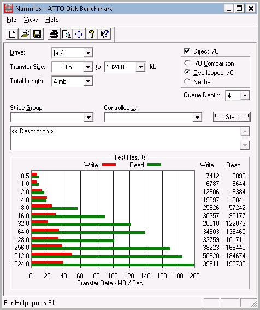Select the I/O Comparison radio button

point(187,63)
